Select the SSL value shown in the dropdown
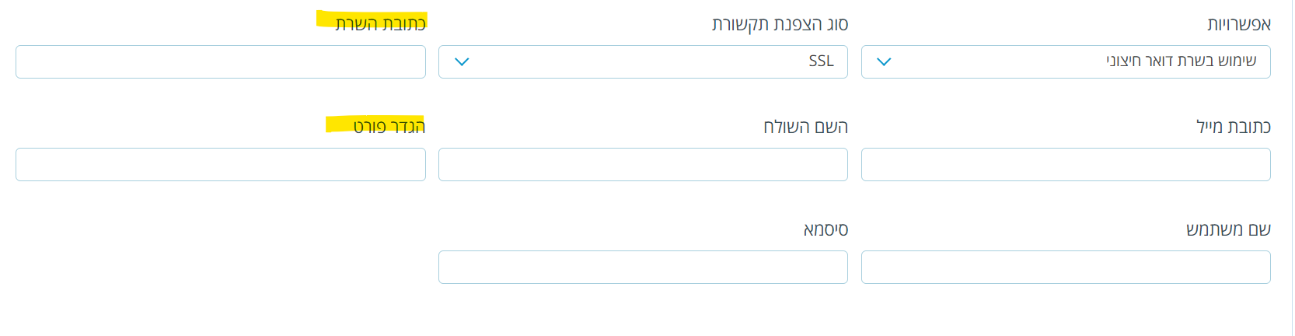 pos(821,61)
